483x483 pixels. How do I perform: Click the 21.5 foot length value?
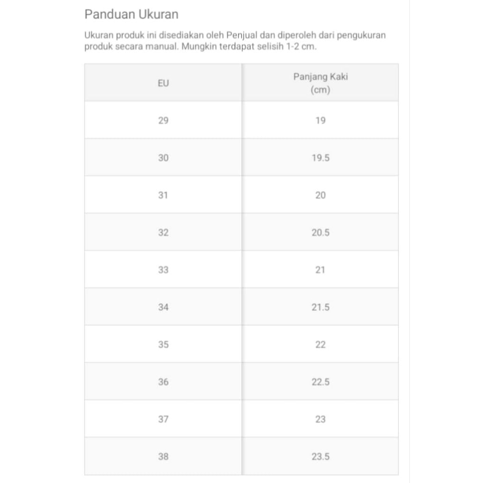(320, 307)
